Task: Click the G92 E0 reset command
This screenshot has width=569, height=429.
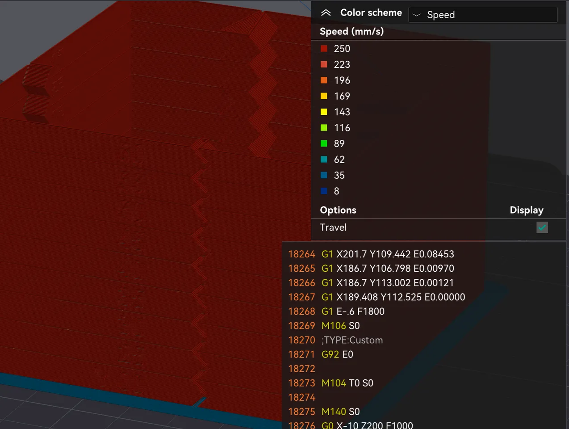Action: (337, 354)
